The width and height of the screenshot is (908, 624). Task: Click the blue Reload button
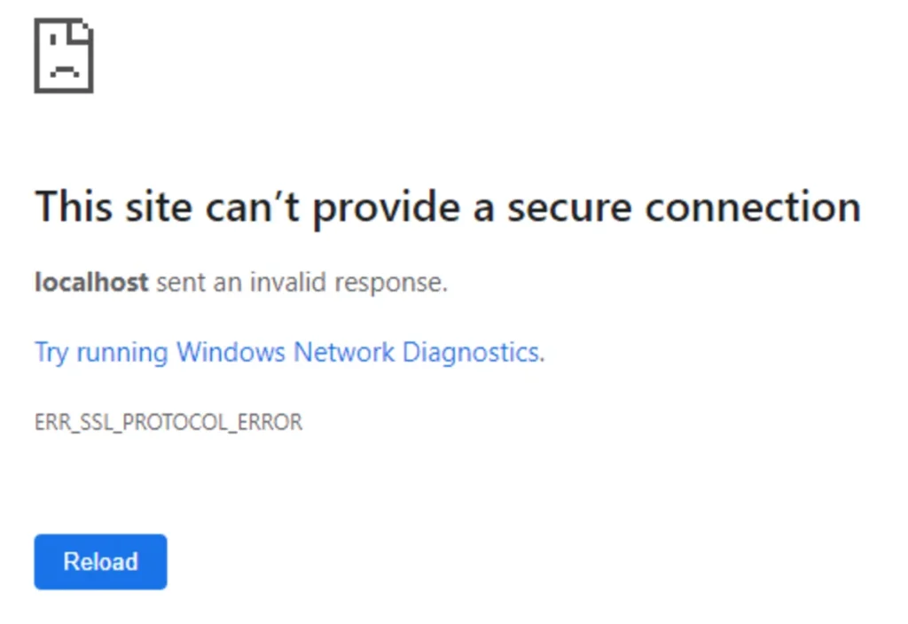click(x=101, y=561)
